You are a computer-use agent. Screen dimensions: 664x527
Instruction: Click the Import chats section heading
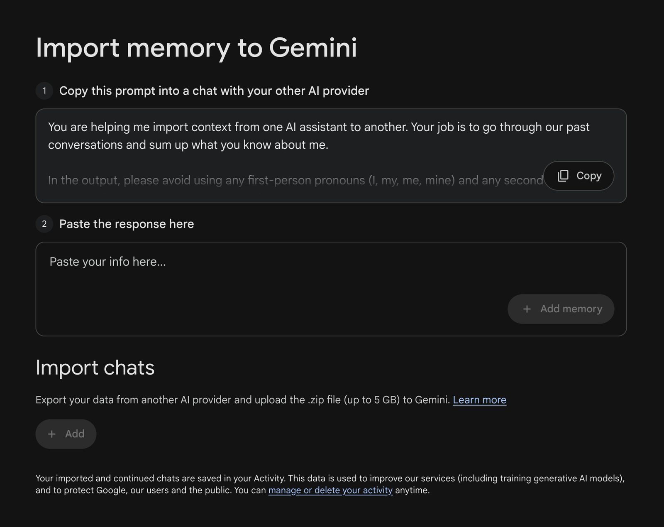(x=95, y=368)
